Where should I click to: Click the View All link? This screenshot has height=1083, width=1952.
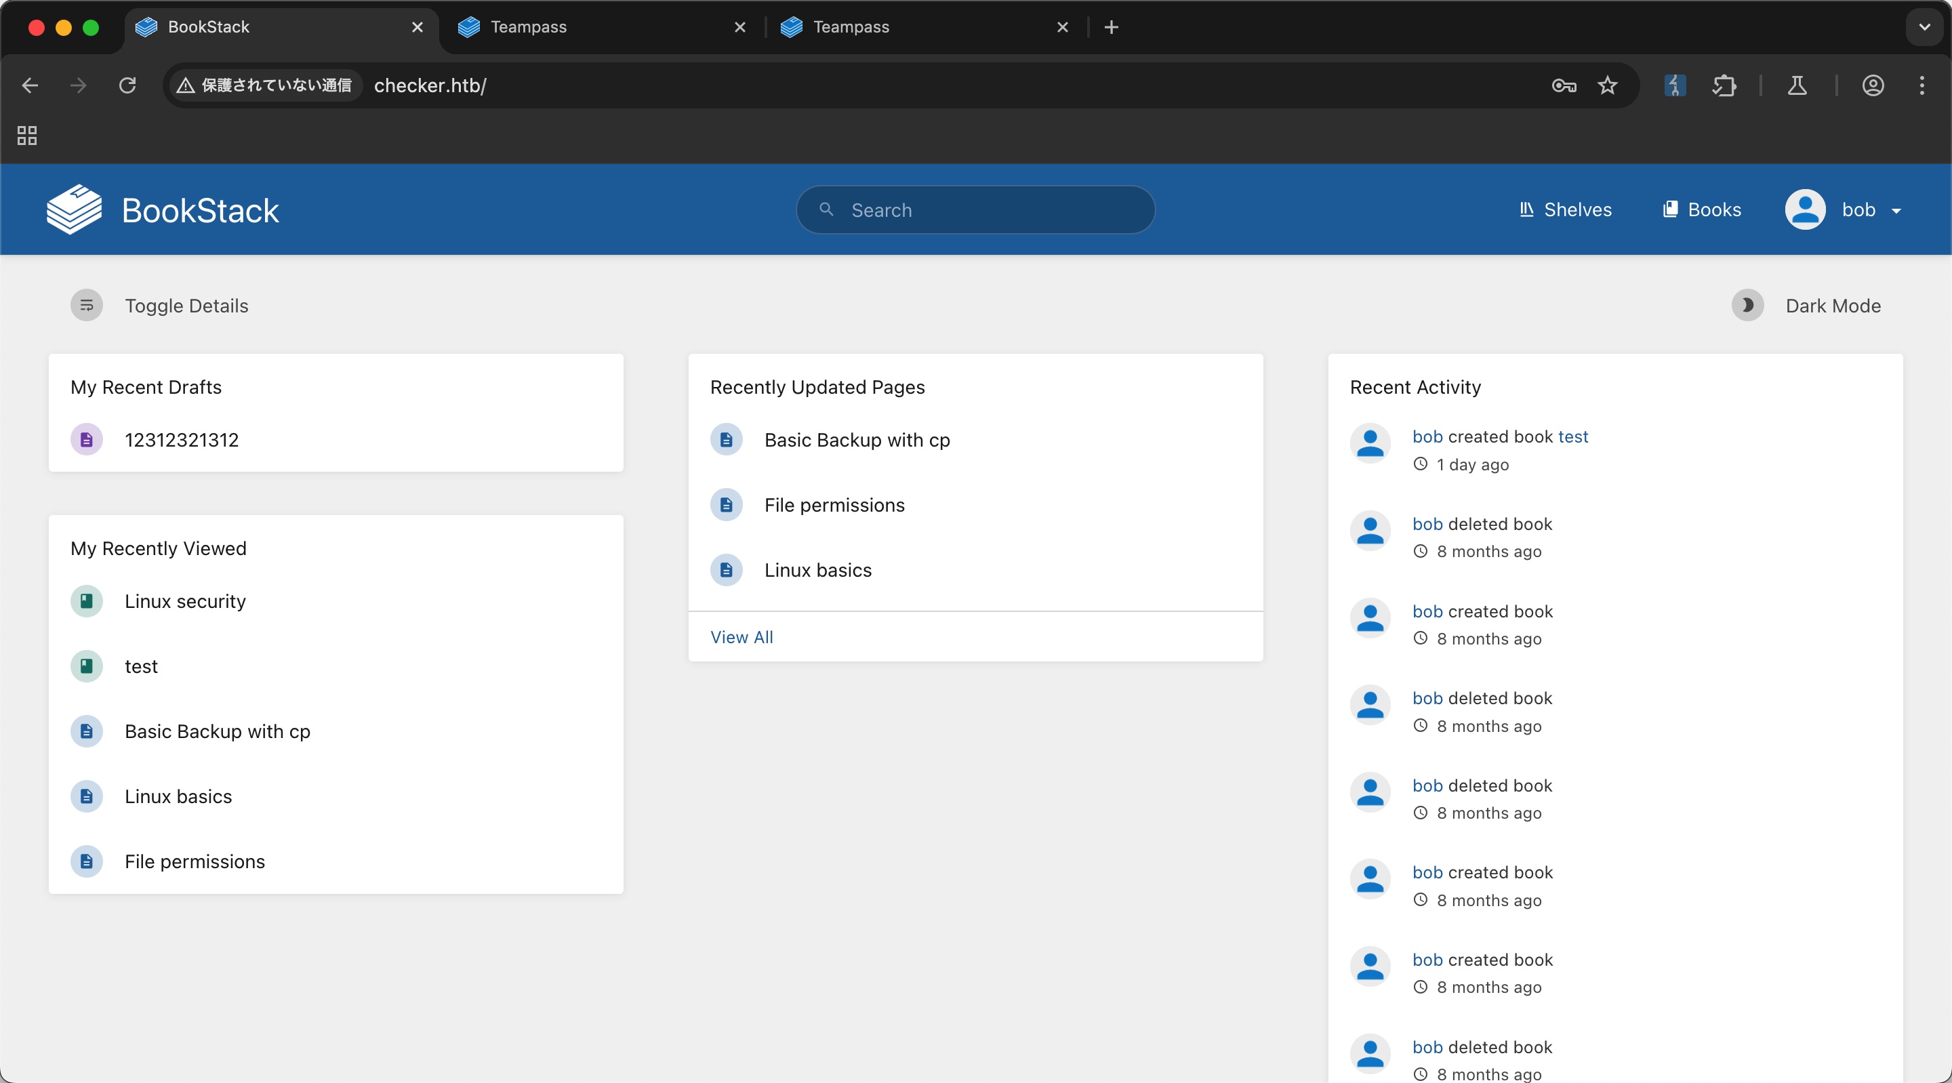click(741, 636)
